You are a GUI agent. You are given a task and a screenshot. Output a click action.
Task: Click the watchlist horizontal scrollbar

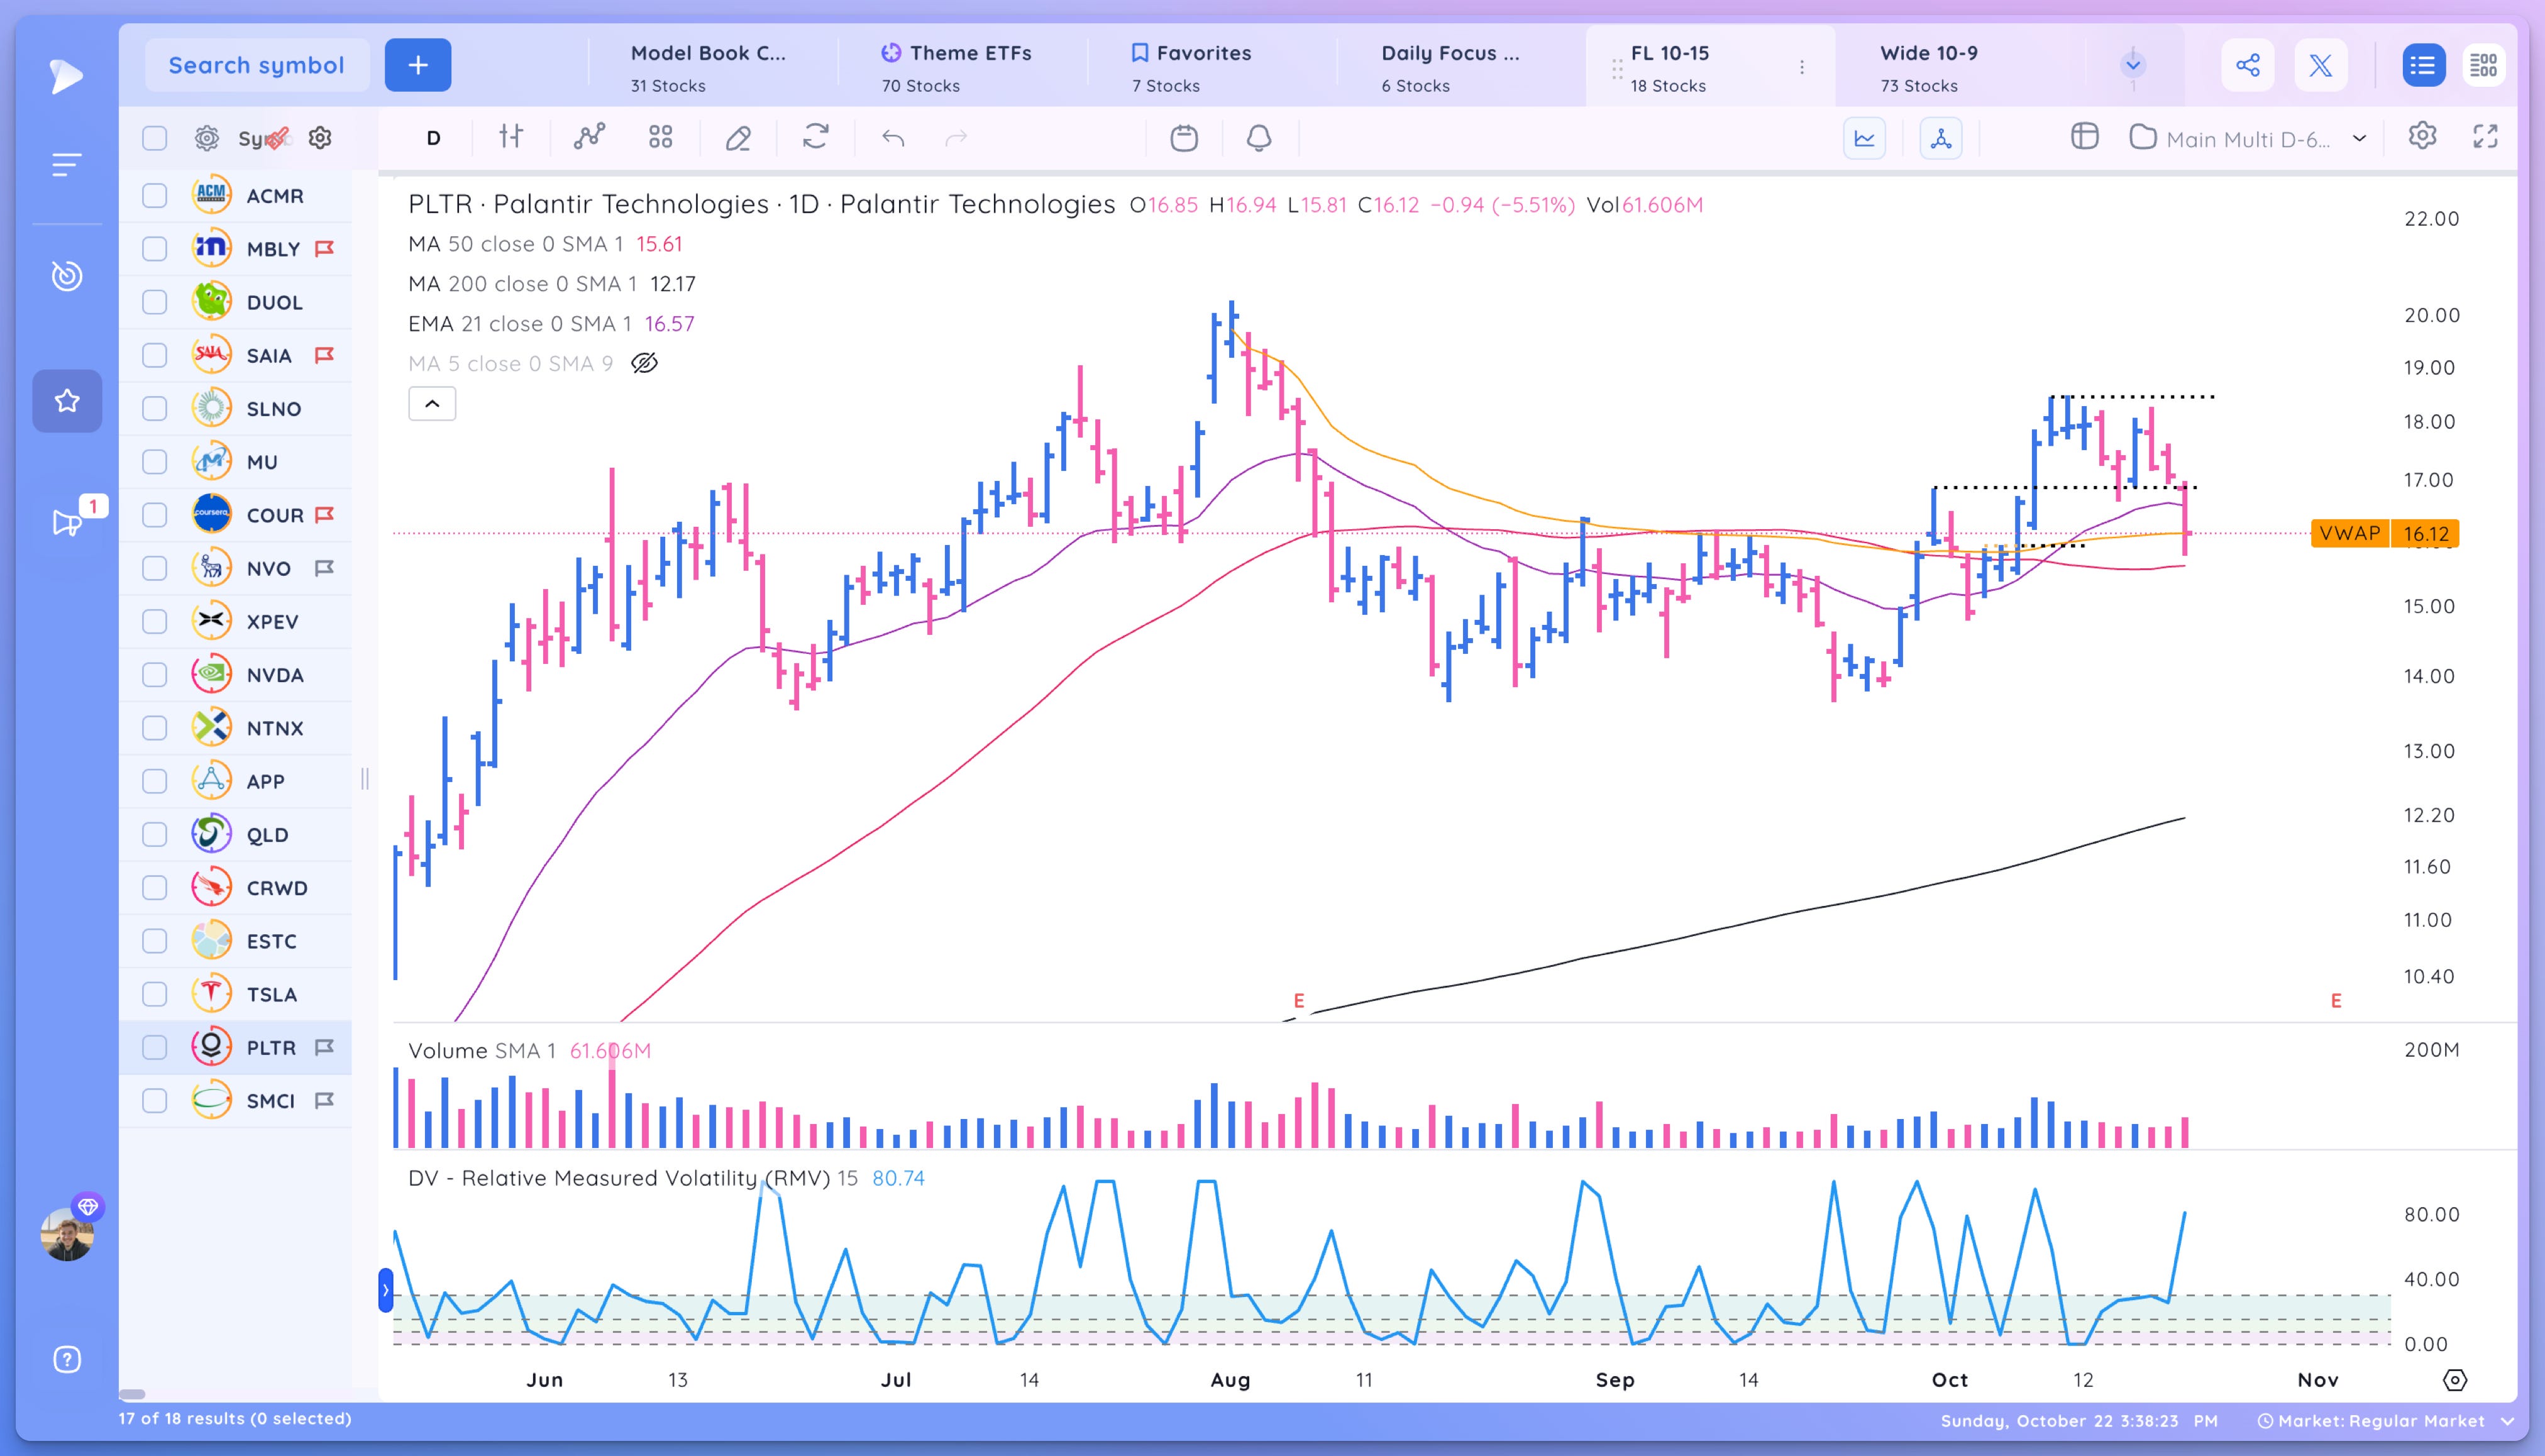(132, 1394)
